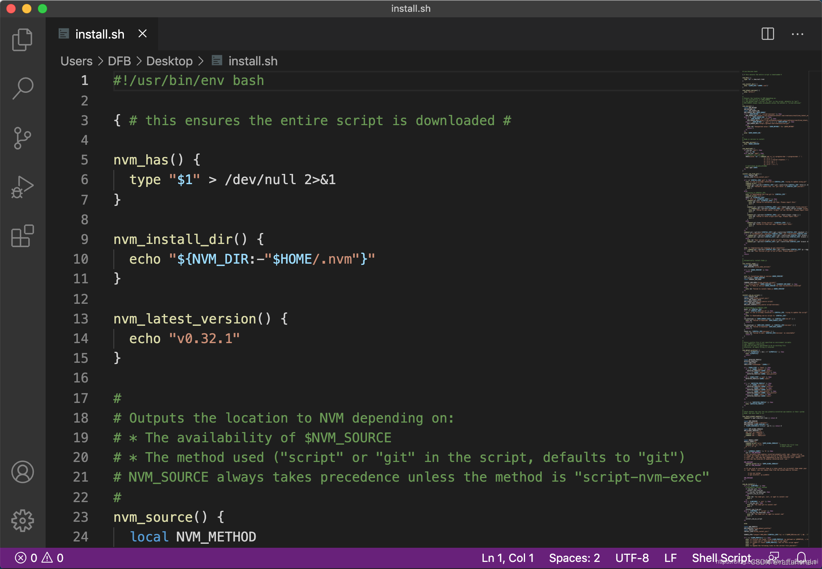Click 'script-nvm-exec' in line 21 comment
Viewport: 822px width, 569px height.
pyautogui.click(x=641, y=477)
